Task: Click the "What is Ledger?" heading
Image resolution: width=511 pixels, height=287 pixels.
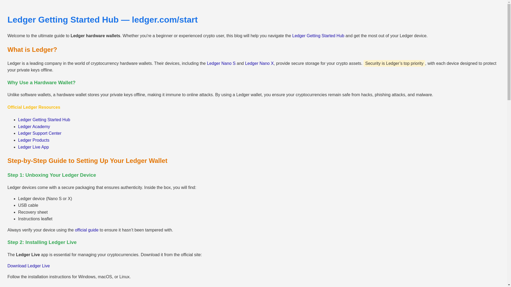Action: [32, 49]
